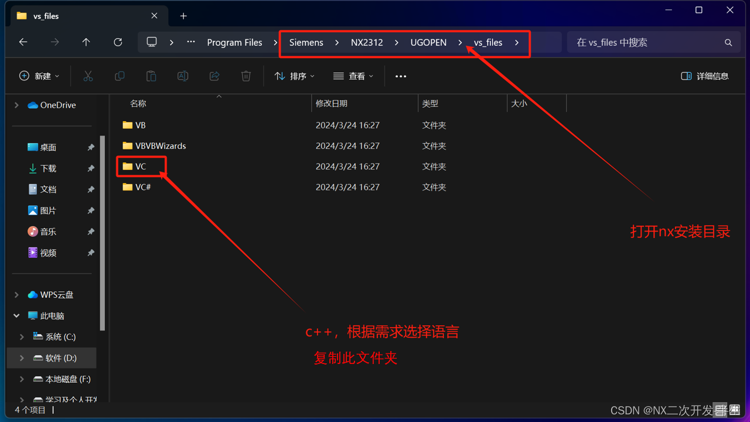Image resolution: width=750 pixels, height=422 pixels.
Task: Navigate to Siemens via the breadcrumb
Action: pos(306,42)
